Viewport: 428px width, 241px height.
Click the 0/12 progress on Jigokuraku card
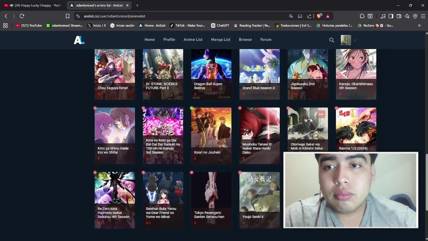tap(294, 94)
